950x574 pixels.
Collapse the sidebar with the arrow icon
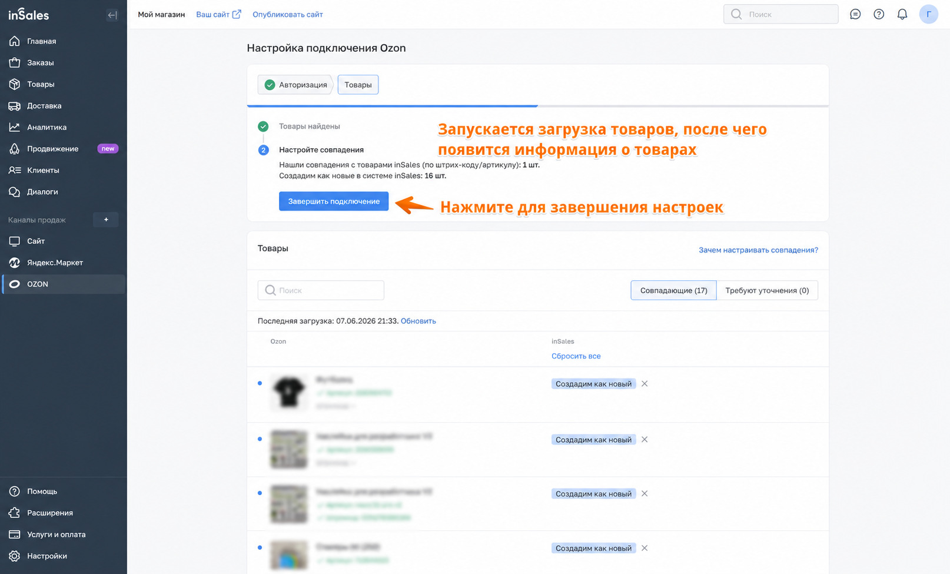pyautogui.click(x=112, y=15)
